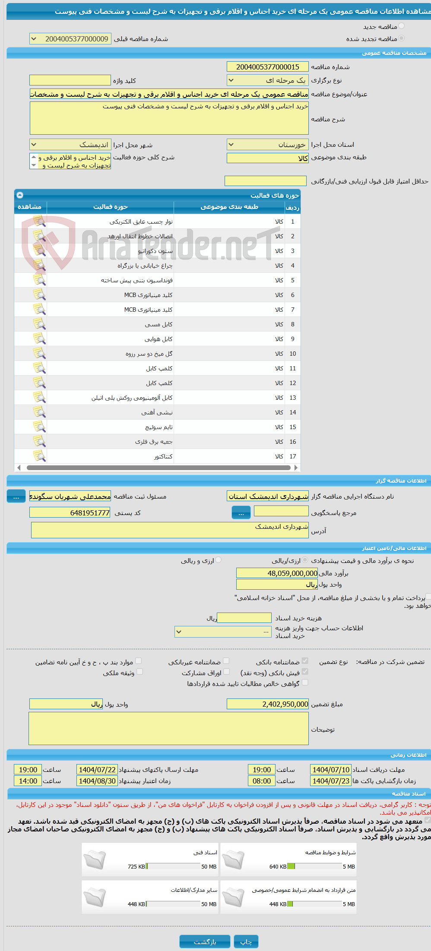Select the مناقصه تجدید شده radio button
The height and width of the screenshot is (951, 431).
[402, 38]
